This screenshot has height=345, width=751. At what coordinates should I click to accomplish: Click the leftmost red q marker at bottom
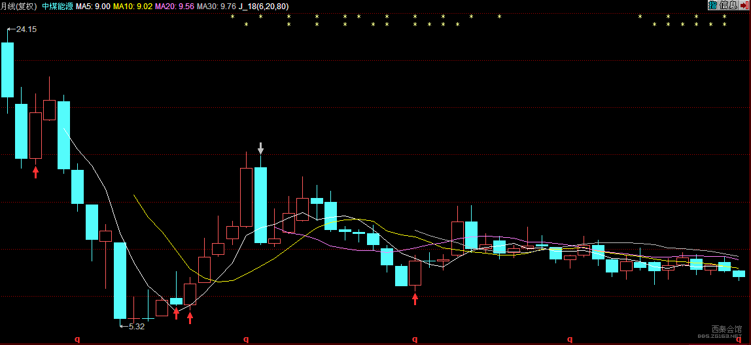tap(77, 338)
